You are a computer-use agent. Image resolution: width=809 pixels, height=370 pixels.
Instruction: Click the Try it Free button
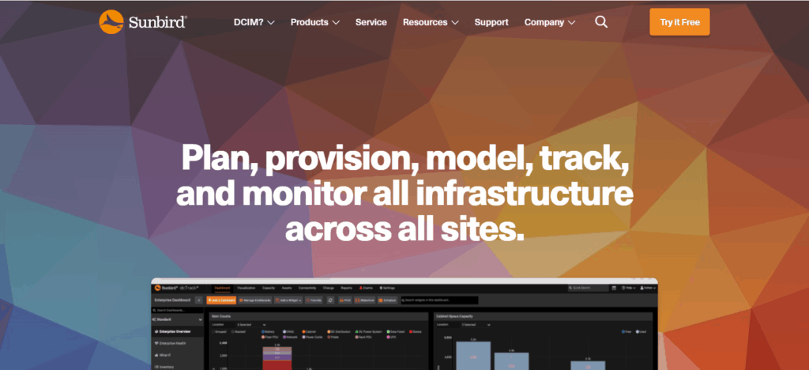coord(679,22)
